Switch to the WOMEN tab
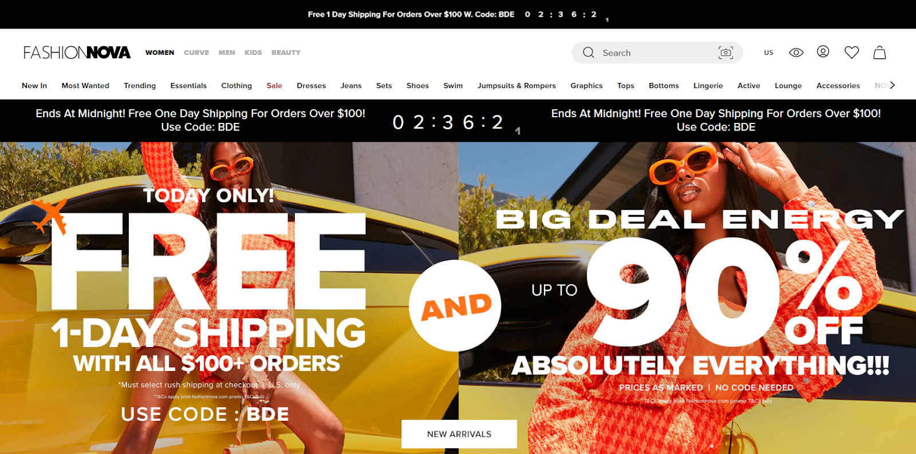The image size is (916, 454). [160, 53]
